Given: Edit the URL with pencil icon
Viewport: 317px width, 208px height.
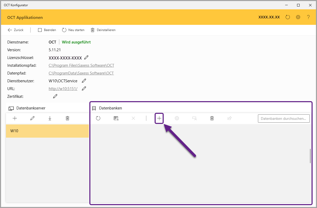Looking at the screenshot, I should tap(84, 88).
